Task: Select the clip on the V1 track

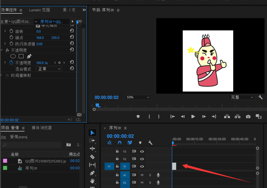Action: (x=174, y=166)
